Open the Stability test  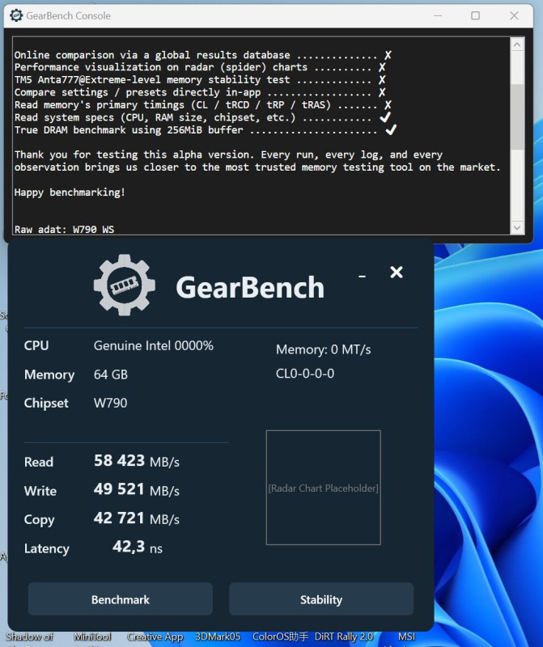coord(320,599)
